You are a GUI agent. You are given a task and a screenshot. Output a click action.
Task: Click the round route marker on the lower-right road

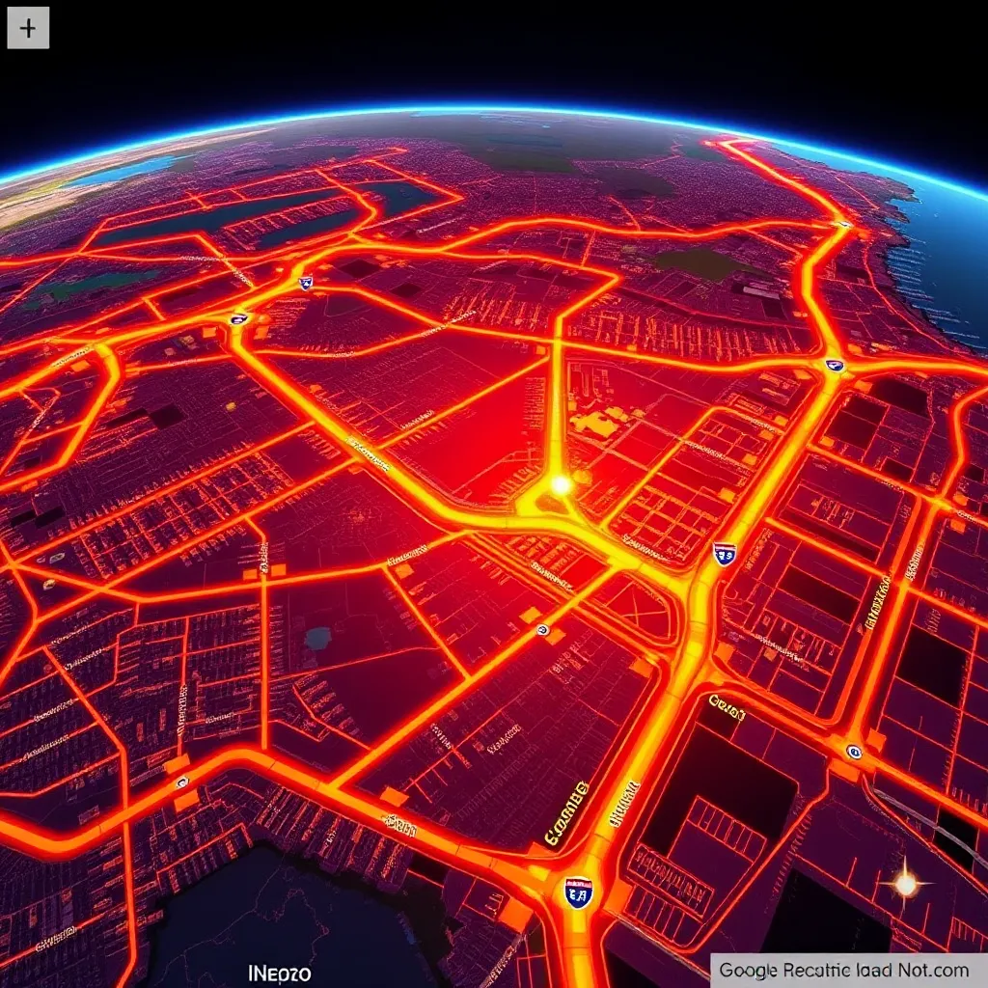pos(853,752)
